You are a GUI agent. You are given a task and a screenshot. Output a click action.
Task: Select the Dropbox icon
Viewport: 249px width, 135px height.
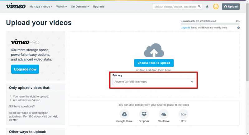click(144, 114)
